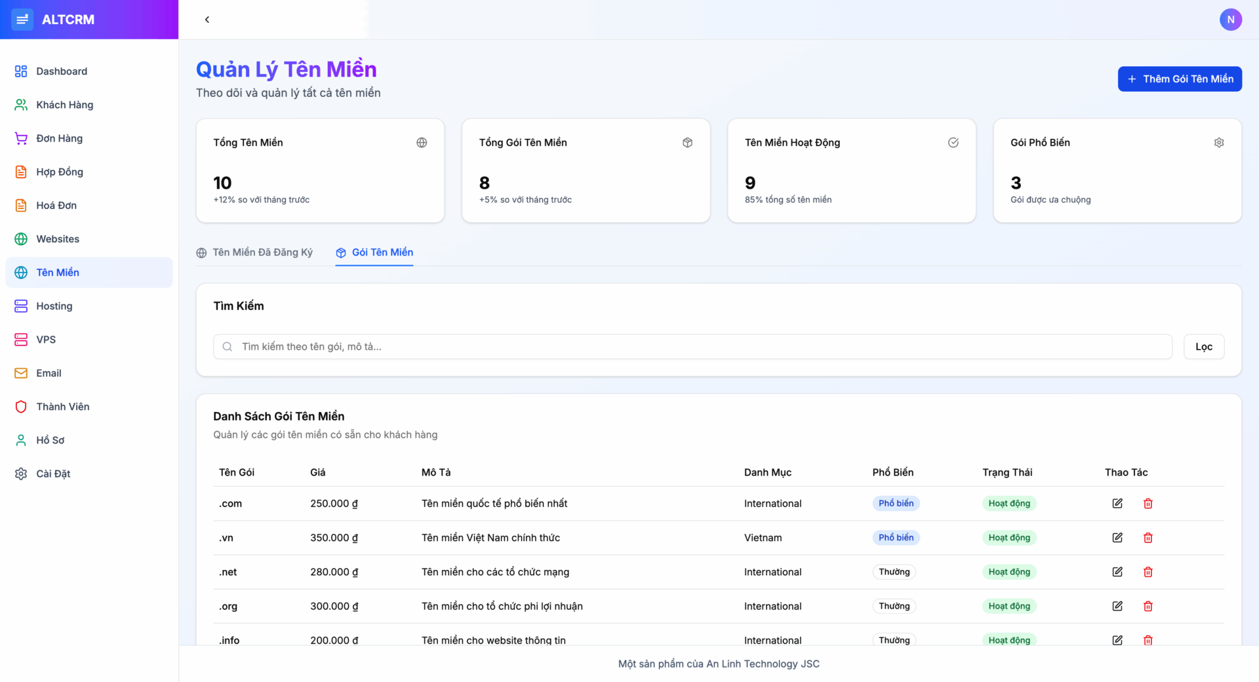This screenshot has height=682, width=1259.
Task: Click the edit pencil for the .com package
Action: 1118,503
